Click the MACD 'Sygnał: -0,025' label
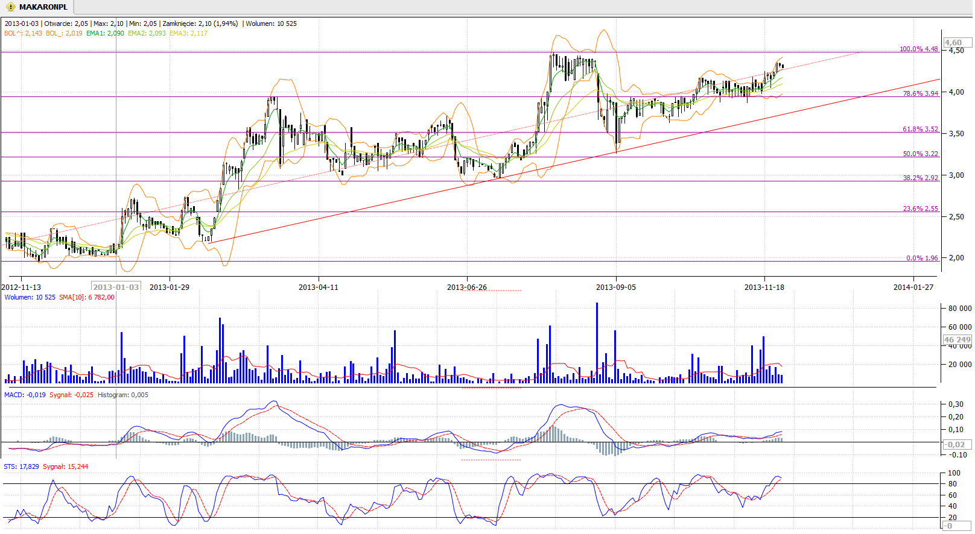This screenshot has width=975, height=534. 72,395
